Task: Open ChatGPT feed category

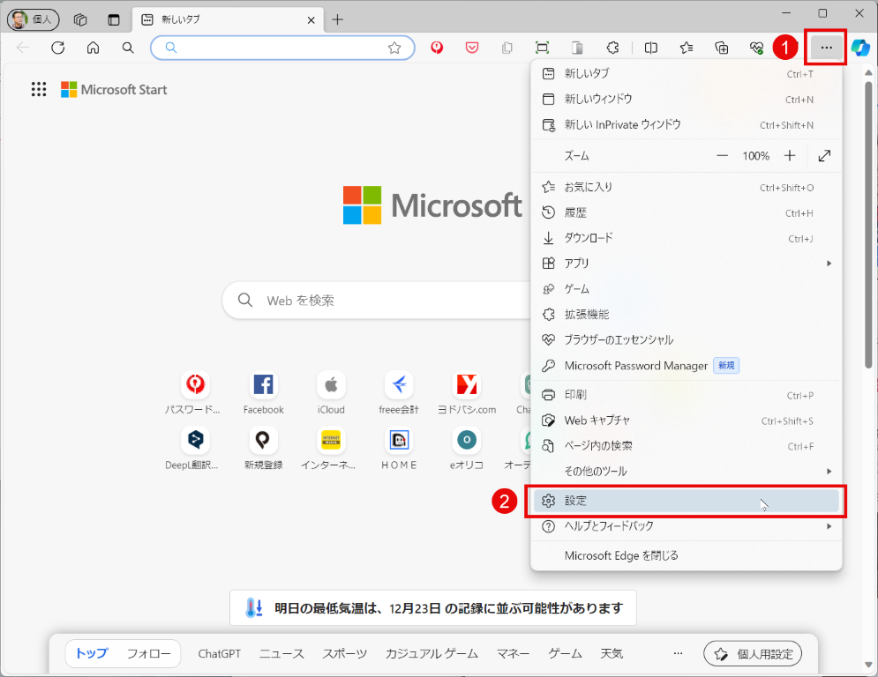Action: coord(220,653)
